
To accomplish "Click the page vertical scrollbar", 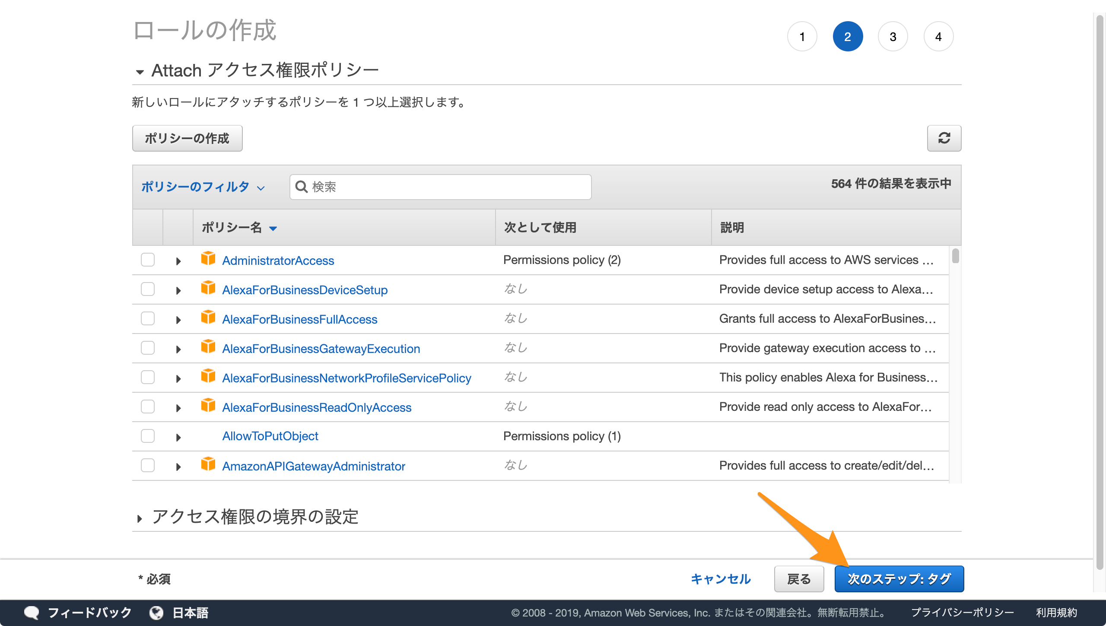I will [1101, 292].
